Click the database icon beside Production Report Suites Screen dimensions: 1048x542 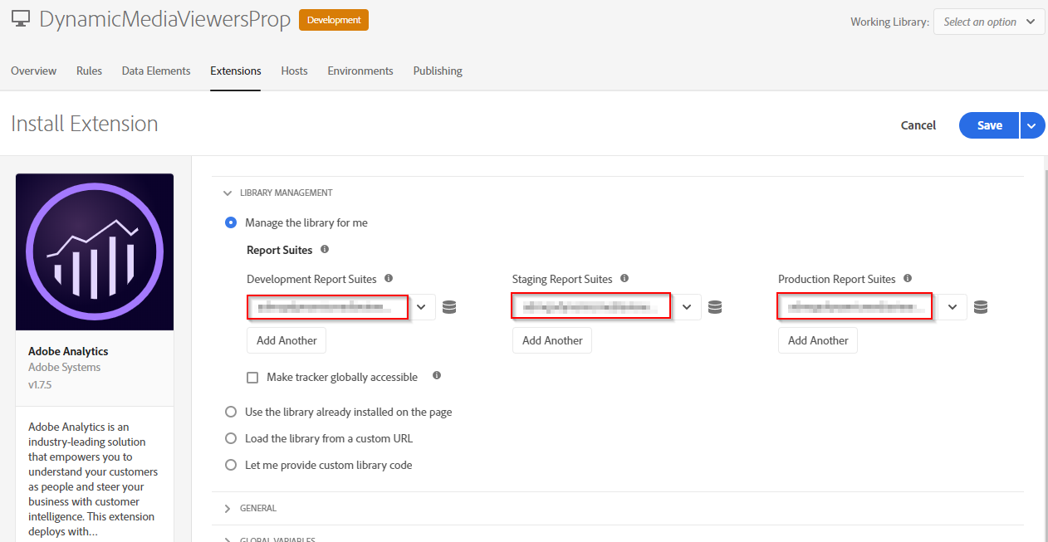click(x=981, y=307)
